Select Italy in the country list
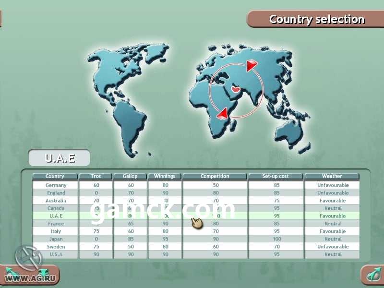The height and width of the screenshot is (288, 384). tap(56, 231)
